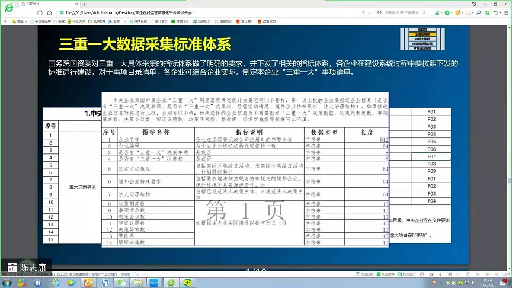
Task: Open the WeChat taskbar icon
Action: tap(122, 283)
